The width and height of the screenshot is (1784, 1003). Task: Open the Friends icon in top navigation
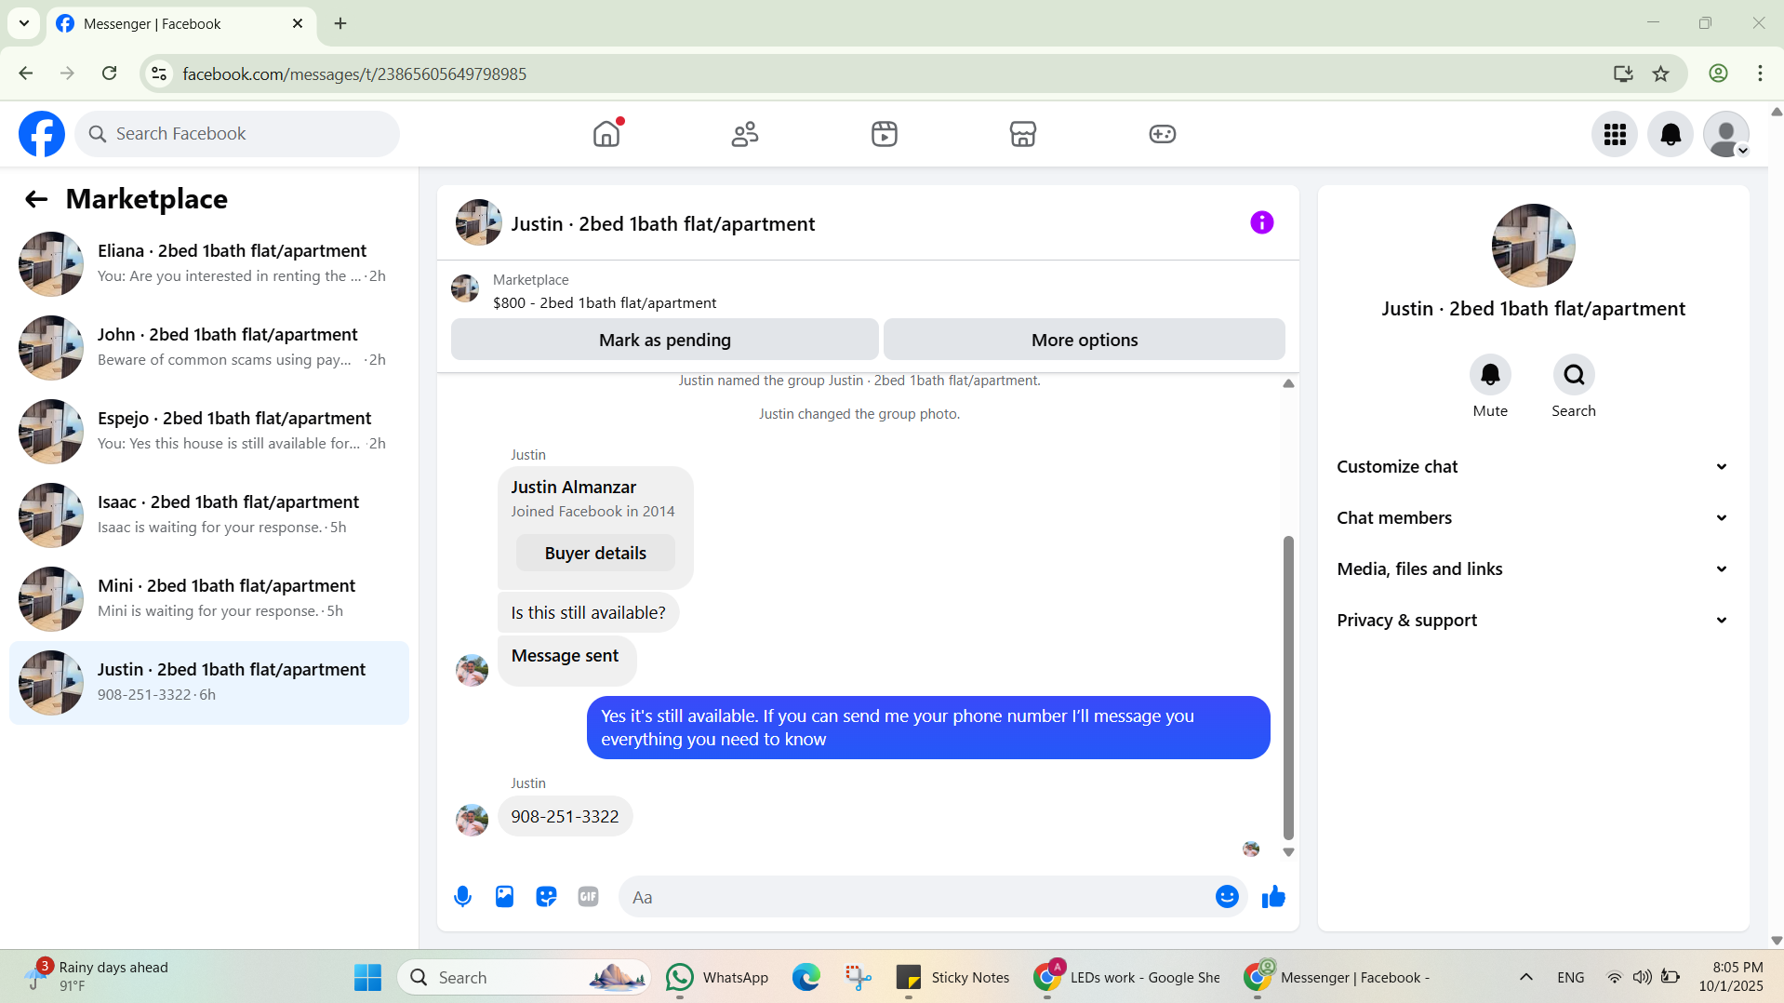click(x=745, y=134)
